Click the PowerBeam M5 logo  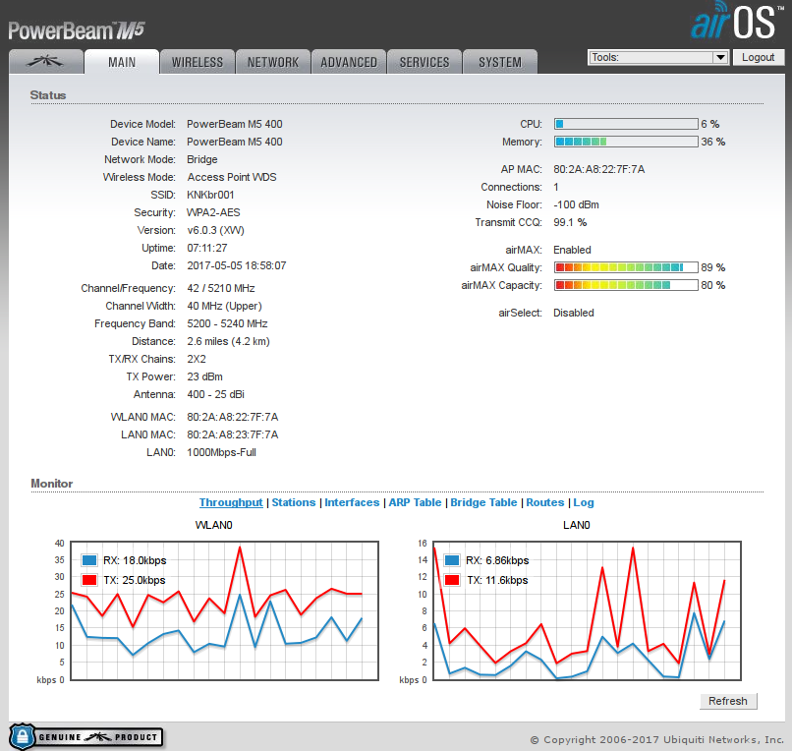[77, 30]
